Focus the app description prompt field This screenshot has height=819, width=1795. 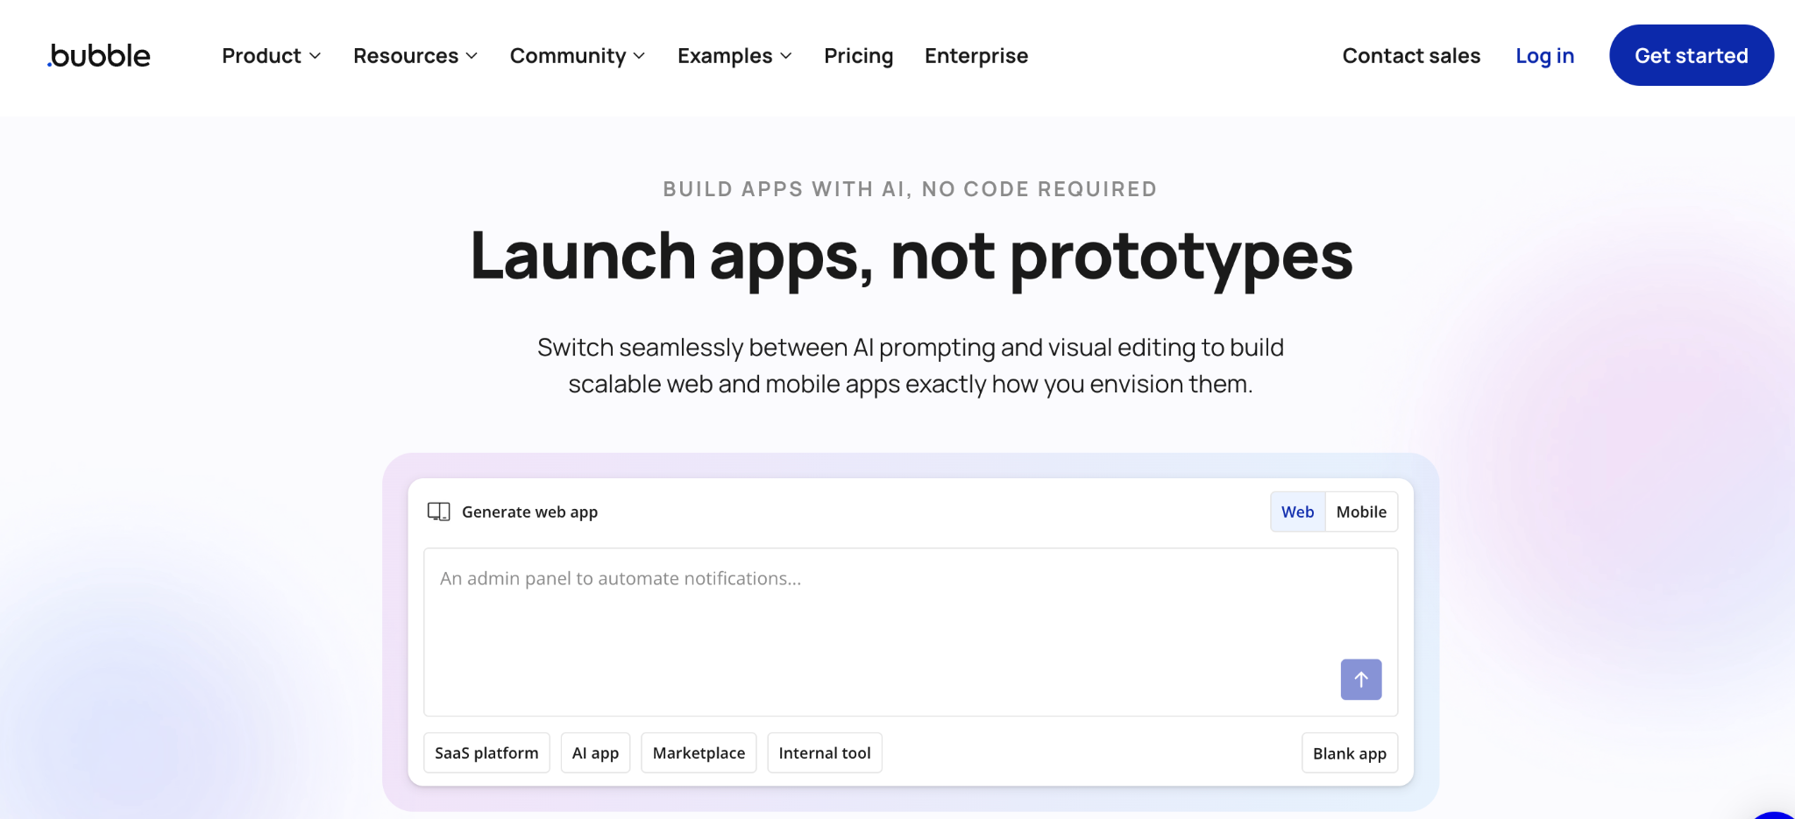(x=911, y=632)
